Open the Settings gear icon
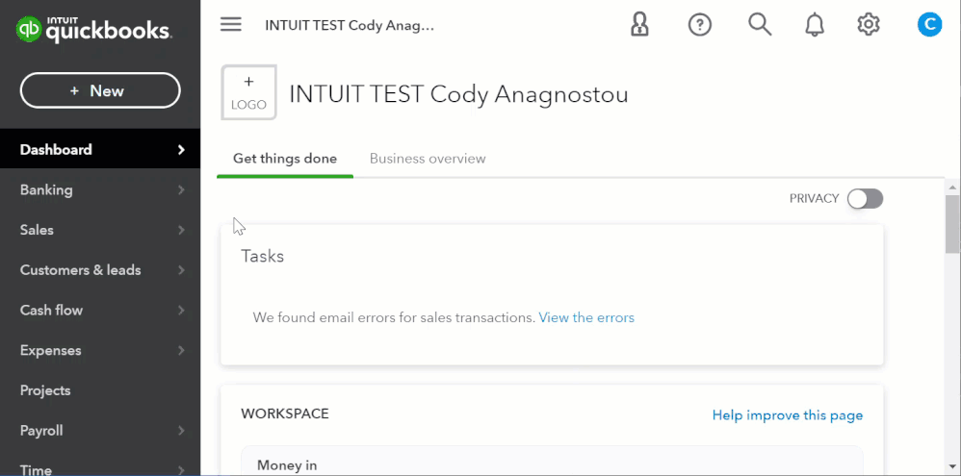 869,25
